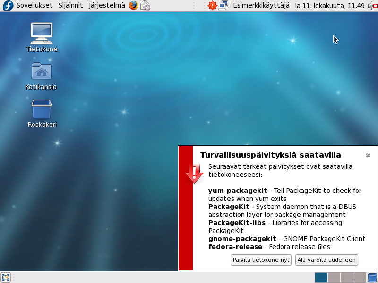
Task: Click the red security update tray icon
Action: pos(212,6)
